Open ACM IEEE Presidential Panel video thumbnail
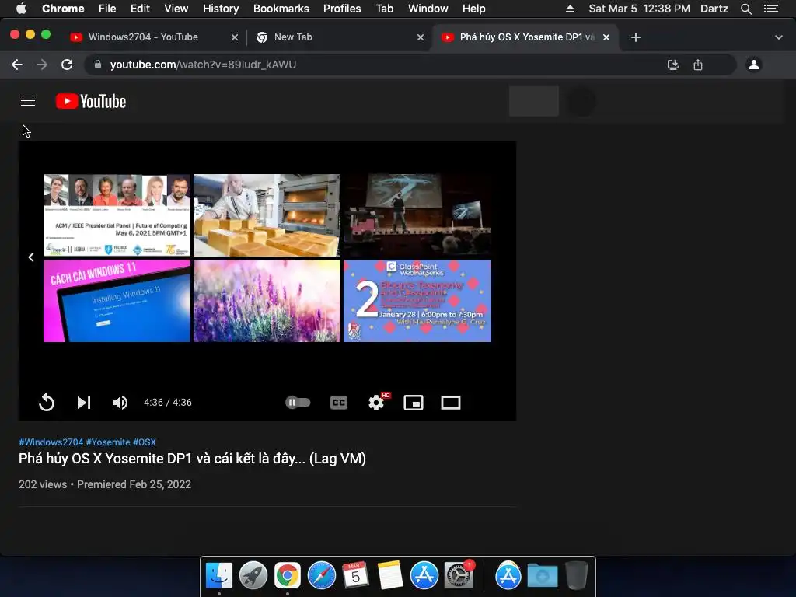796x597 pixels. (117, 215)
